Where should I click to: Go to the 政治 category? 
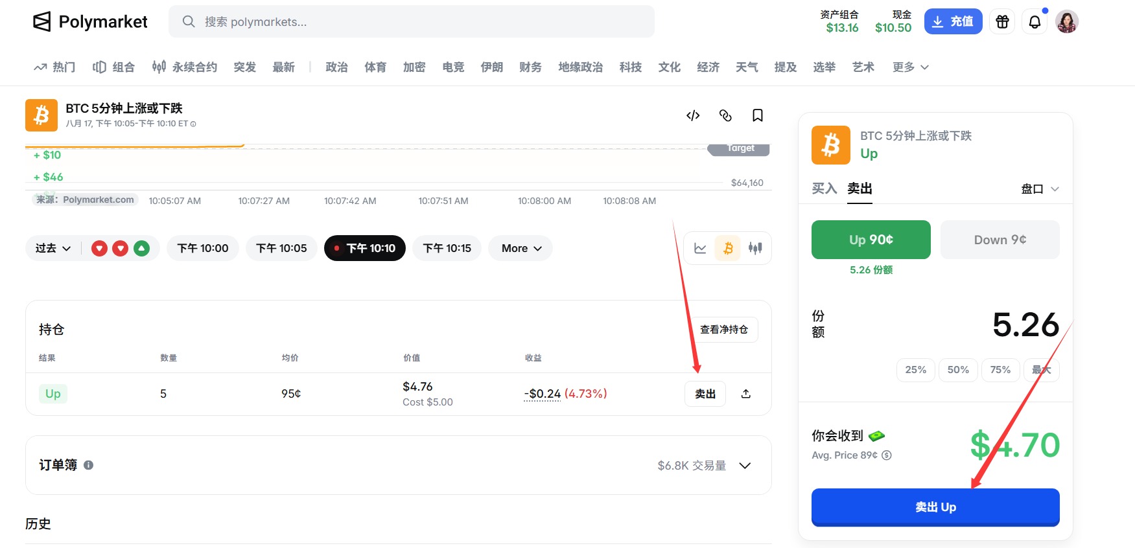tap(337, 67)
